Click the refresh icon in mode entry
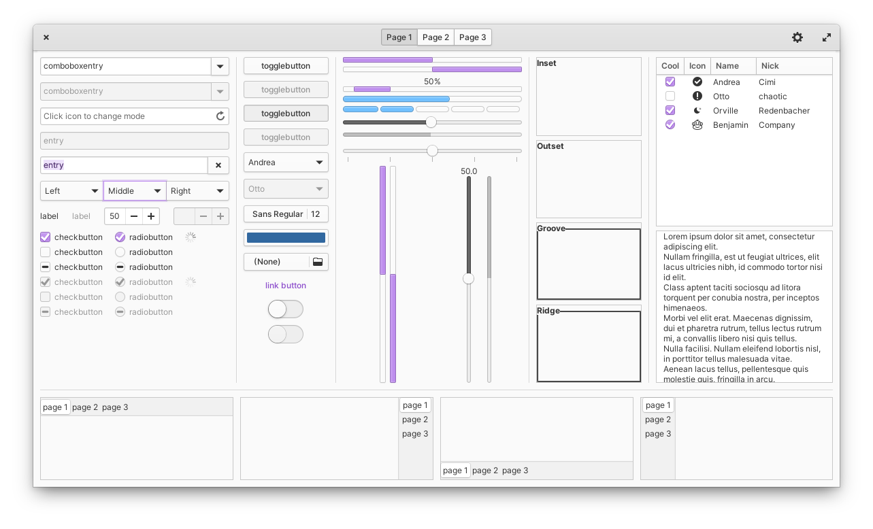This screenshot has width=873, height=529. coord(220,116)
